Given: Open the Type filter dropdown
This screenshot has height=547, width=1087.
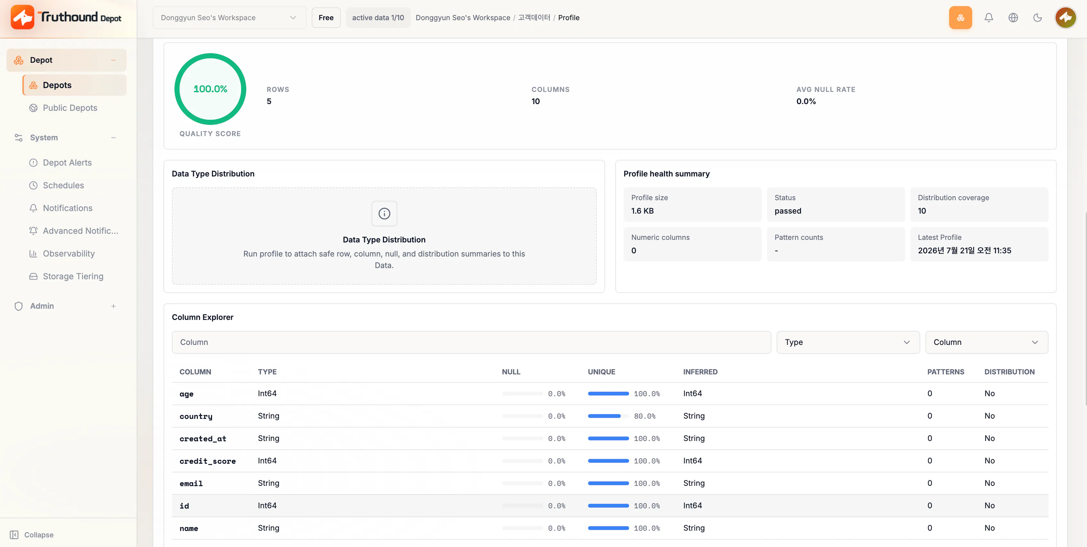Looking at the screenshot, I should [x=848, y=342].
